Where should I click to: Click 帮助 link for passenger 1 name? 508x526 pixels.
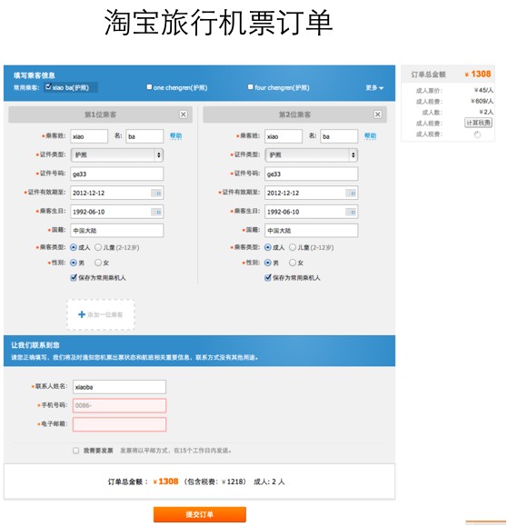point(175,135)
